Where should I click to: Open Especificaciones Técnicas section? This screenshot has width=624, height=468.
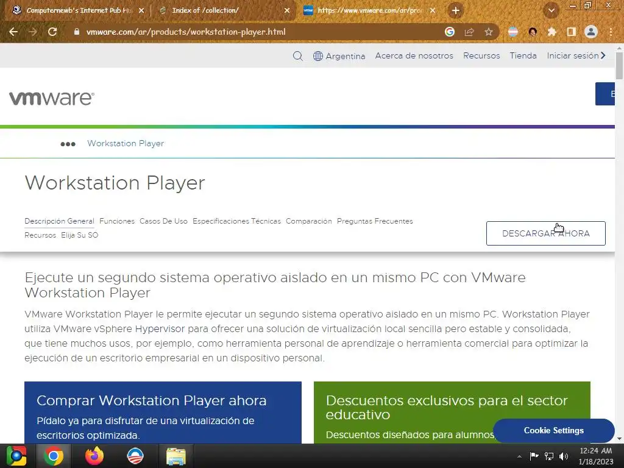[x=237, y=221]
